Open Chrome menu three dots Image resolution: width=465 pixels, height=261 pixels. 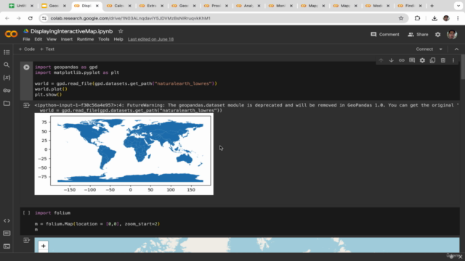(458, 18)
